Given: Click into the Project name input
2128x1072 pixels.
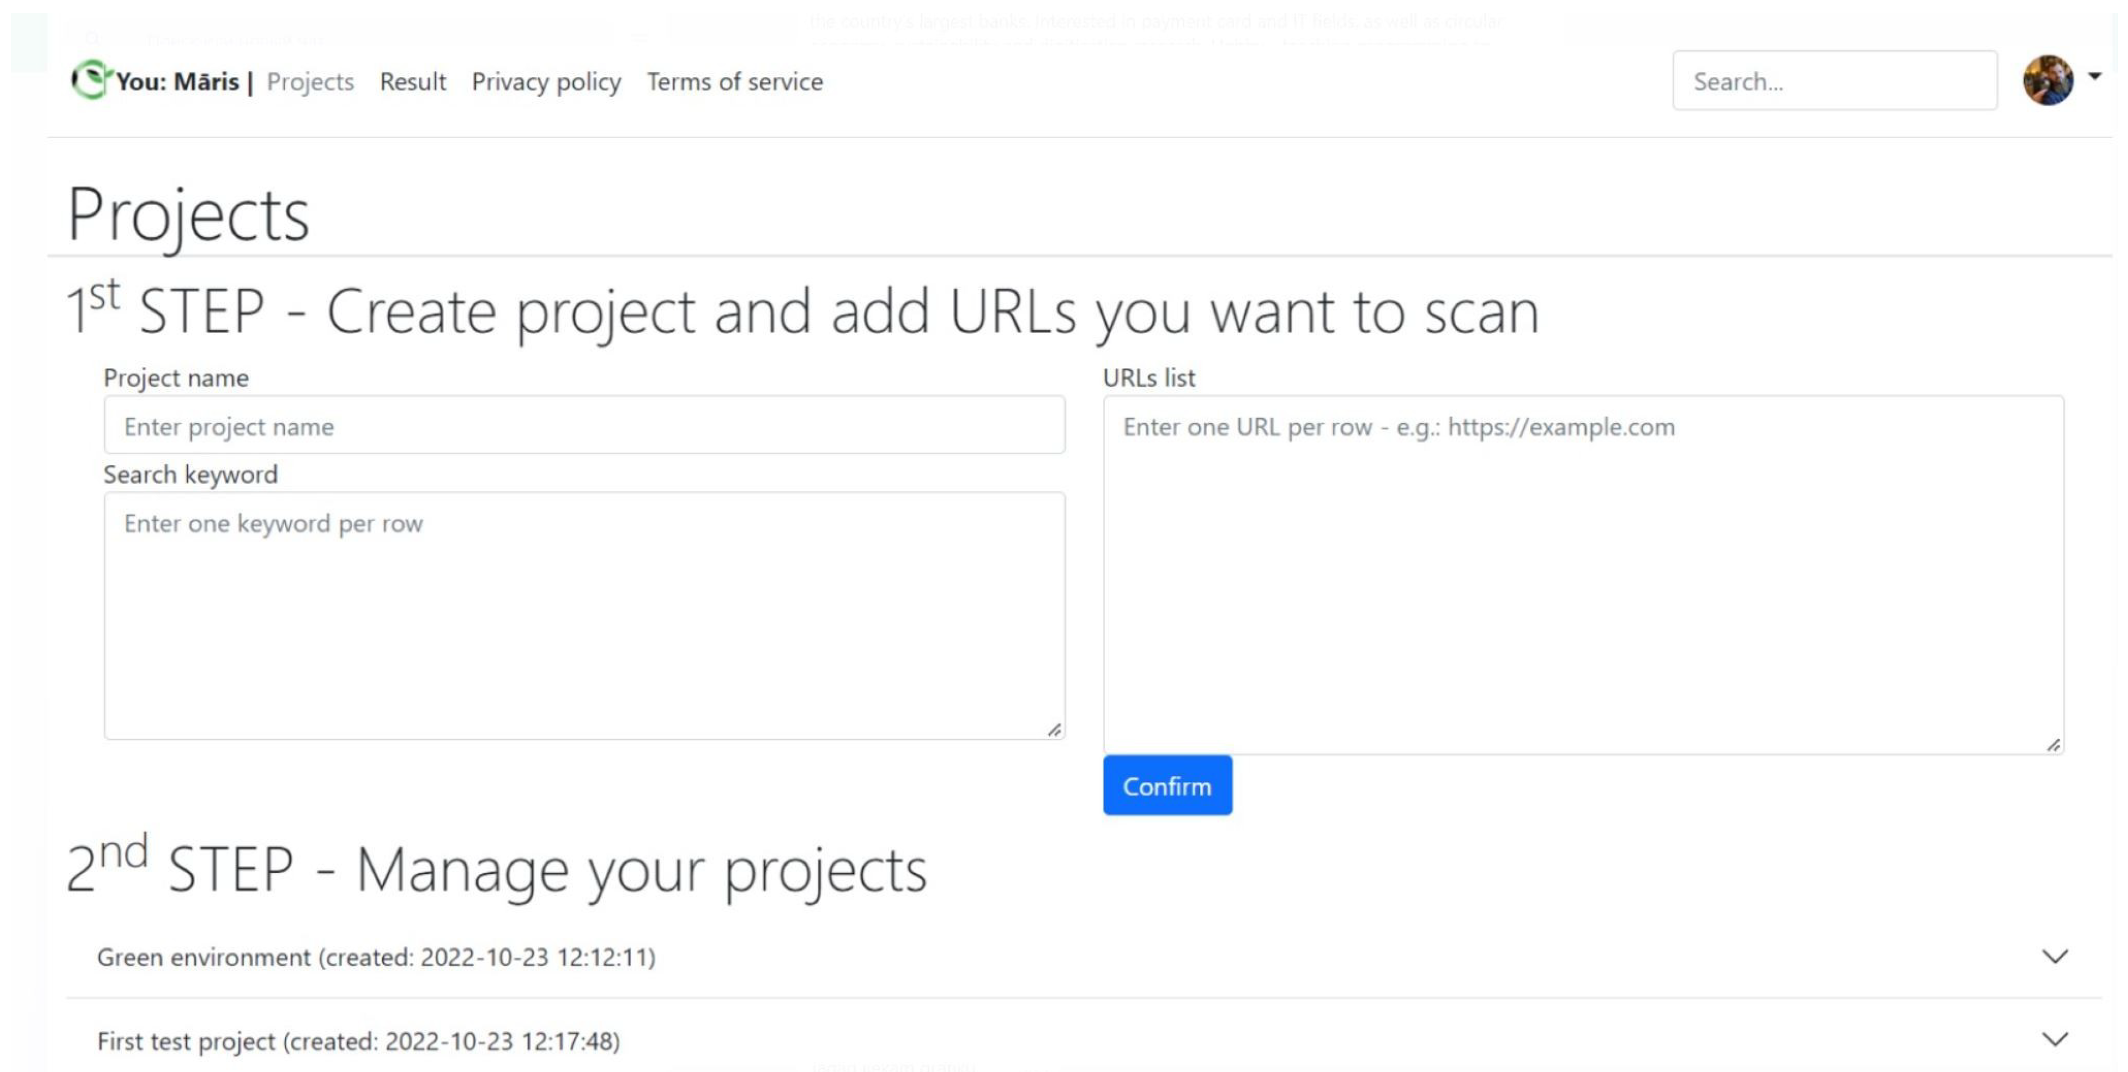Looking at the screenshot, I should click(x=584, y=425).
